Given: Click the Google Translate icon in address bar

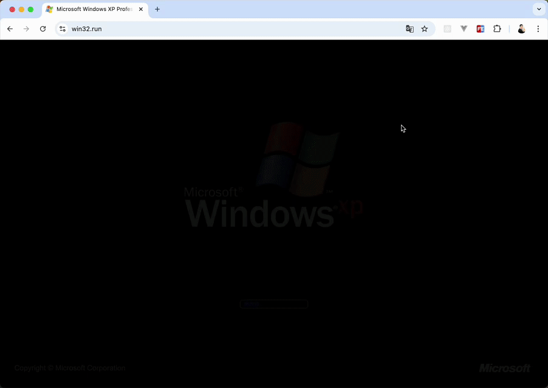Looking at the screenshot, I should (x=409, y=28).
